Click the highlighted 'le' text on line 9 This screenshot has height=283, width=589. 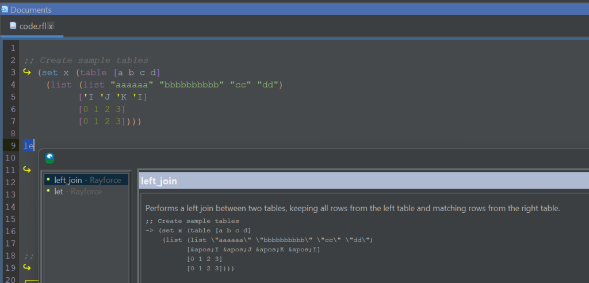point(29,146)
